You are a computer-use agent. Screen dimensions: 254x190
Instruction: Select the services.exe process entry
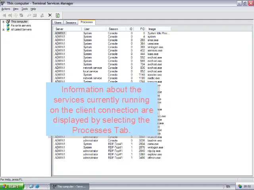point(155,50)
